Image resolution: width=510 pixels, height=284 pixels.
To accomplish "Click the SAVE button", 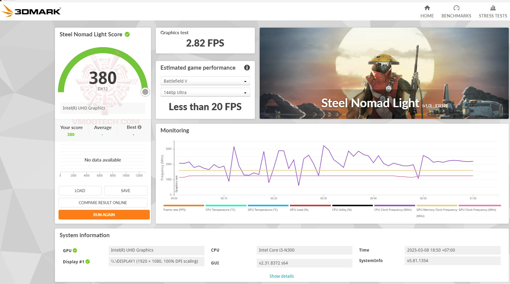I will pyautogui.click(x=125, y=191).
